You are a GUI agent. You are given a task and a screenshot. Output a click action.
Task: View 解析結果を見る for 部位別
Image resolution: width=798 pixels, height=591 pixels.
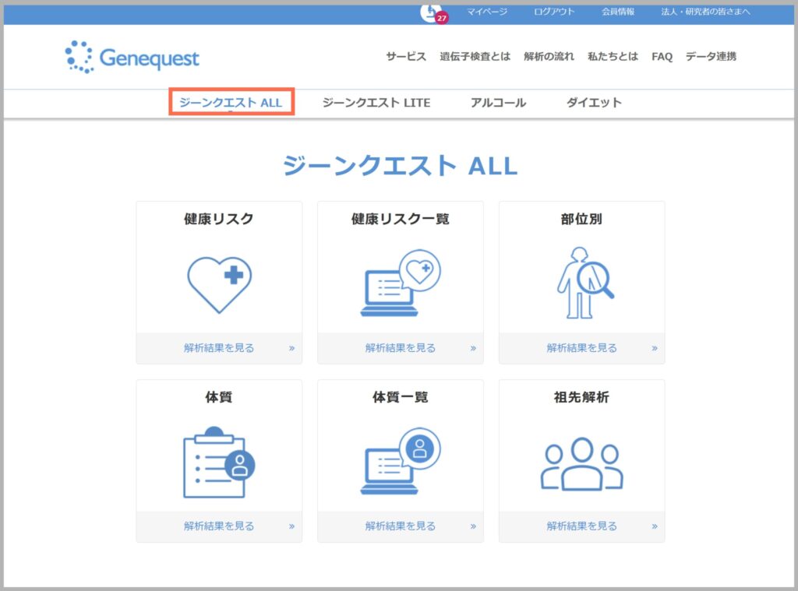coord(581,348)
